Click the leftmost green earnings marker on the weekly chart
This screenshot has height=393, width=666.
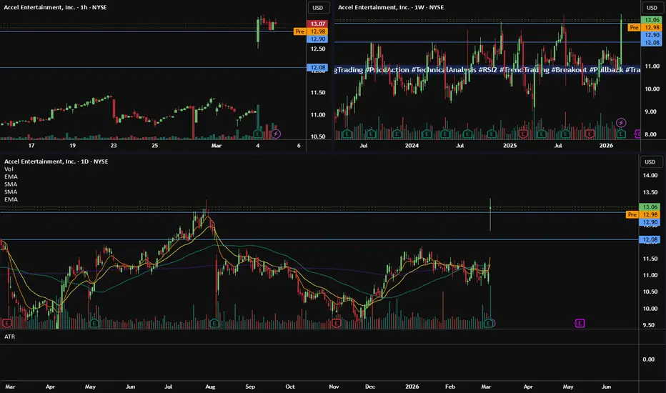(347, 134)
